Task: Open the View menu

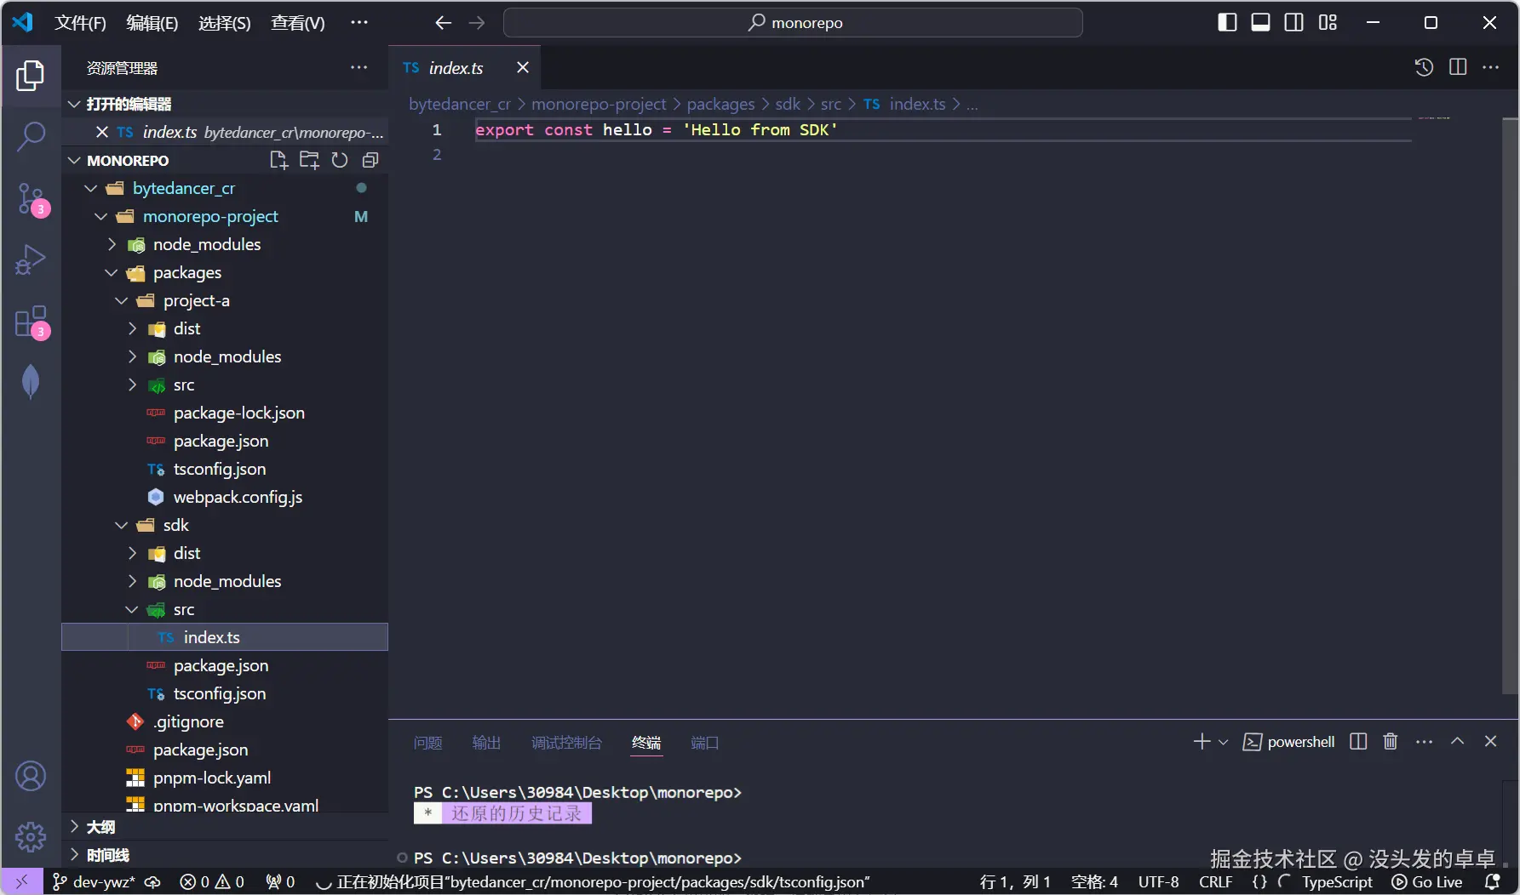Action: (298, 23)
